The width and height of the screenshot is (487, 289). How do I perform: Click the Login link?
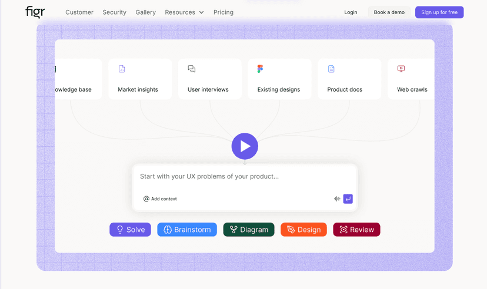(x=351, y=12)
